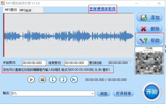Focus the 开始剪切 start time field
This screenshot has width=166, height=104.
(x=34, y=63)
